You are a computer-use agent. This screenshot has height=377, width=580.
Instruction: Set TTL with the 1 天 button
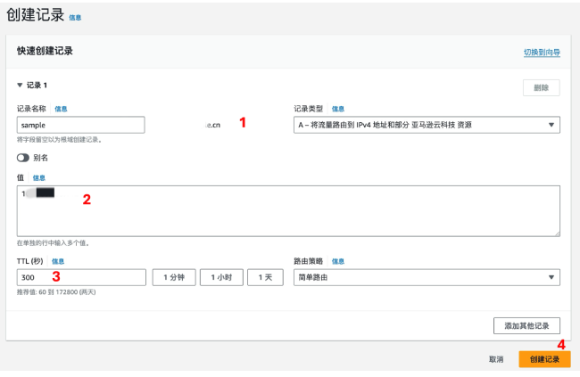265,277
